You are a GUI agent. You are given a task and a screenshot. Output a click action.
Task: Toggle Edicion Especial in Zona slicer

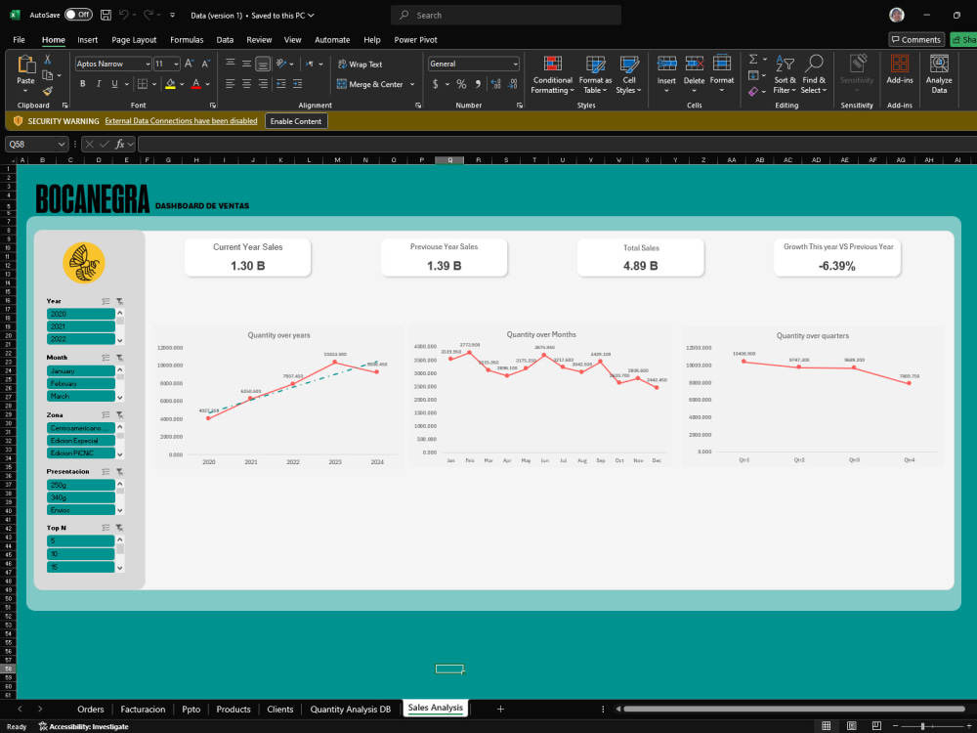tap(80, 441)
